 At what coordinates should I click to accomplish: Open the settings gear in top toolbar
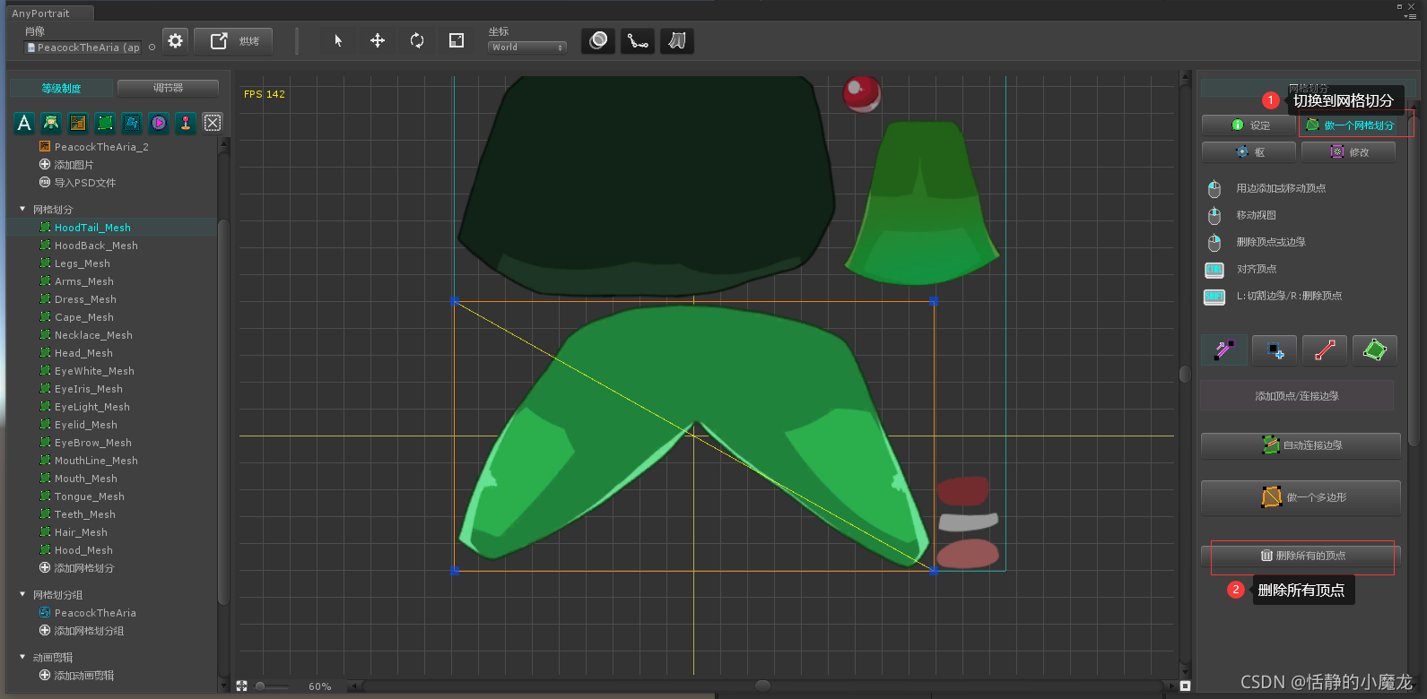point(176,40)
